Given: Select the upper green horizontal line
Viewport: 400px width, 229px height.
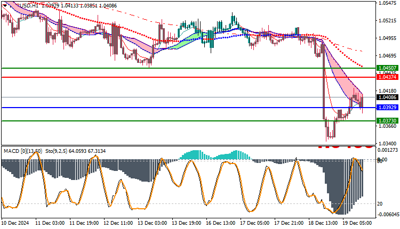Looking at the screenshot, I should tap(188, 68).
